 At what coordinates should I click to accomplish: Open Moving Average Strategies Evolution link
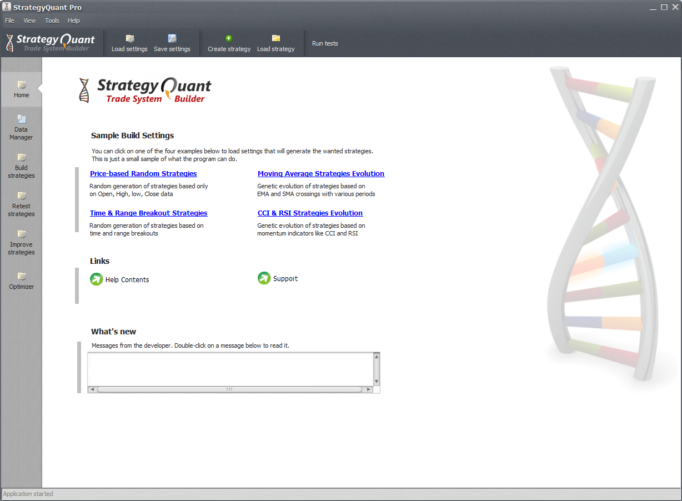pos(321,174)
